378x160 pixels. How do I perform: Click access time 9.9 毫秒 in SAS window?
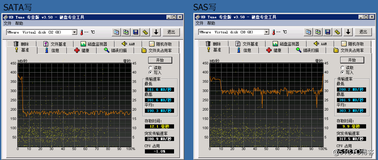click(351, 126)
